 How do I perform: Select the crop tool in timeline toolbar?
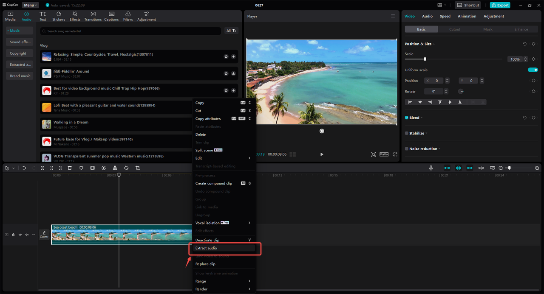(x=137, y=168)
